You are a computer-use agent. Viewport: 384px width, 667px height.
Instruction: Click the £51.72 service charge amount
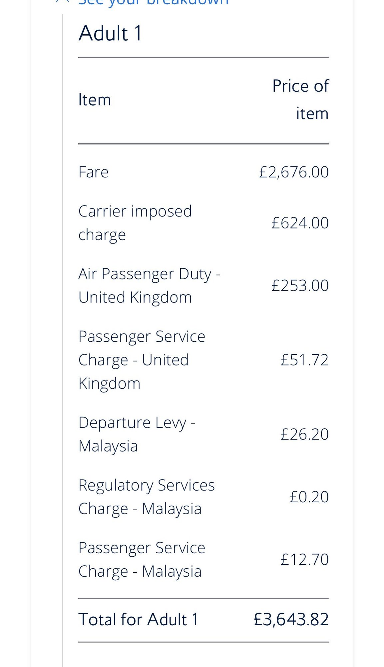pos(304,360)
